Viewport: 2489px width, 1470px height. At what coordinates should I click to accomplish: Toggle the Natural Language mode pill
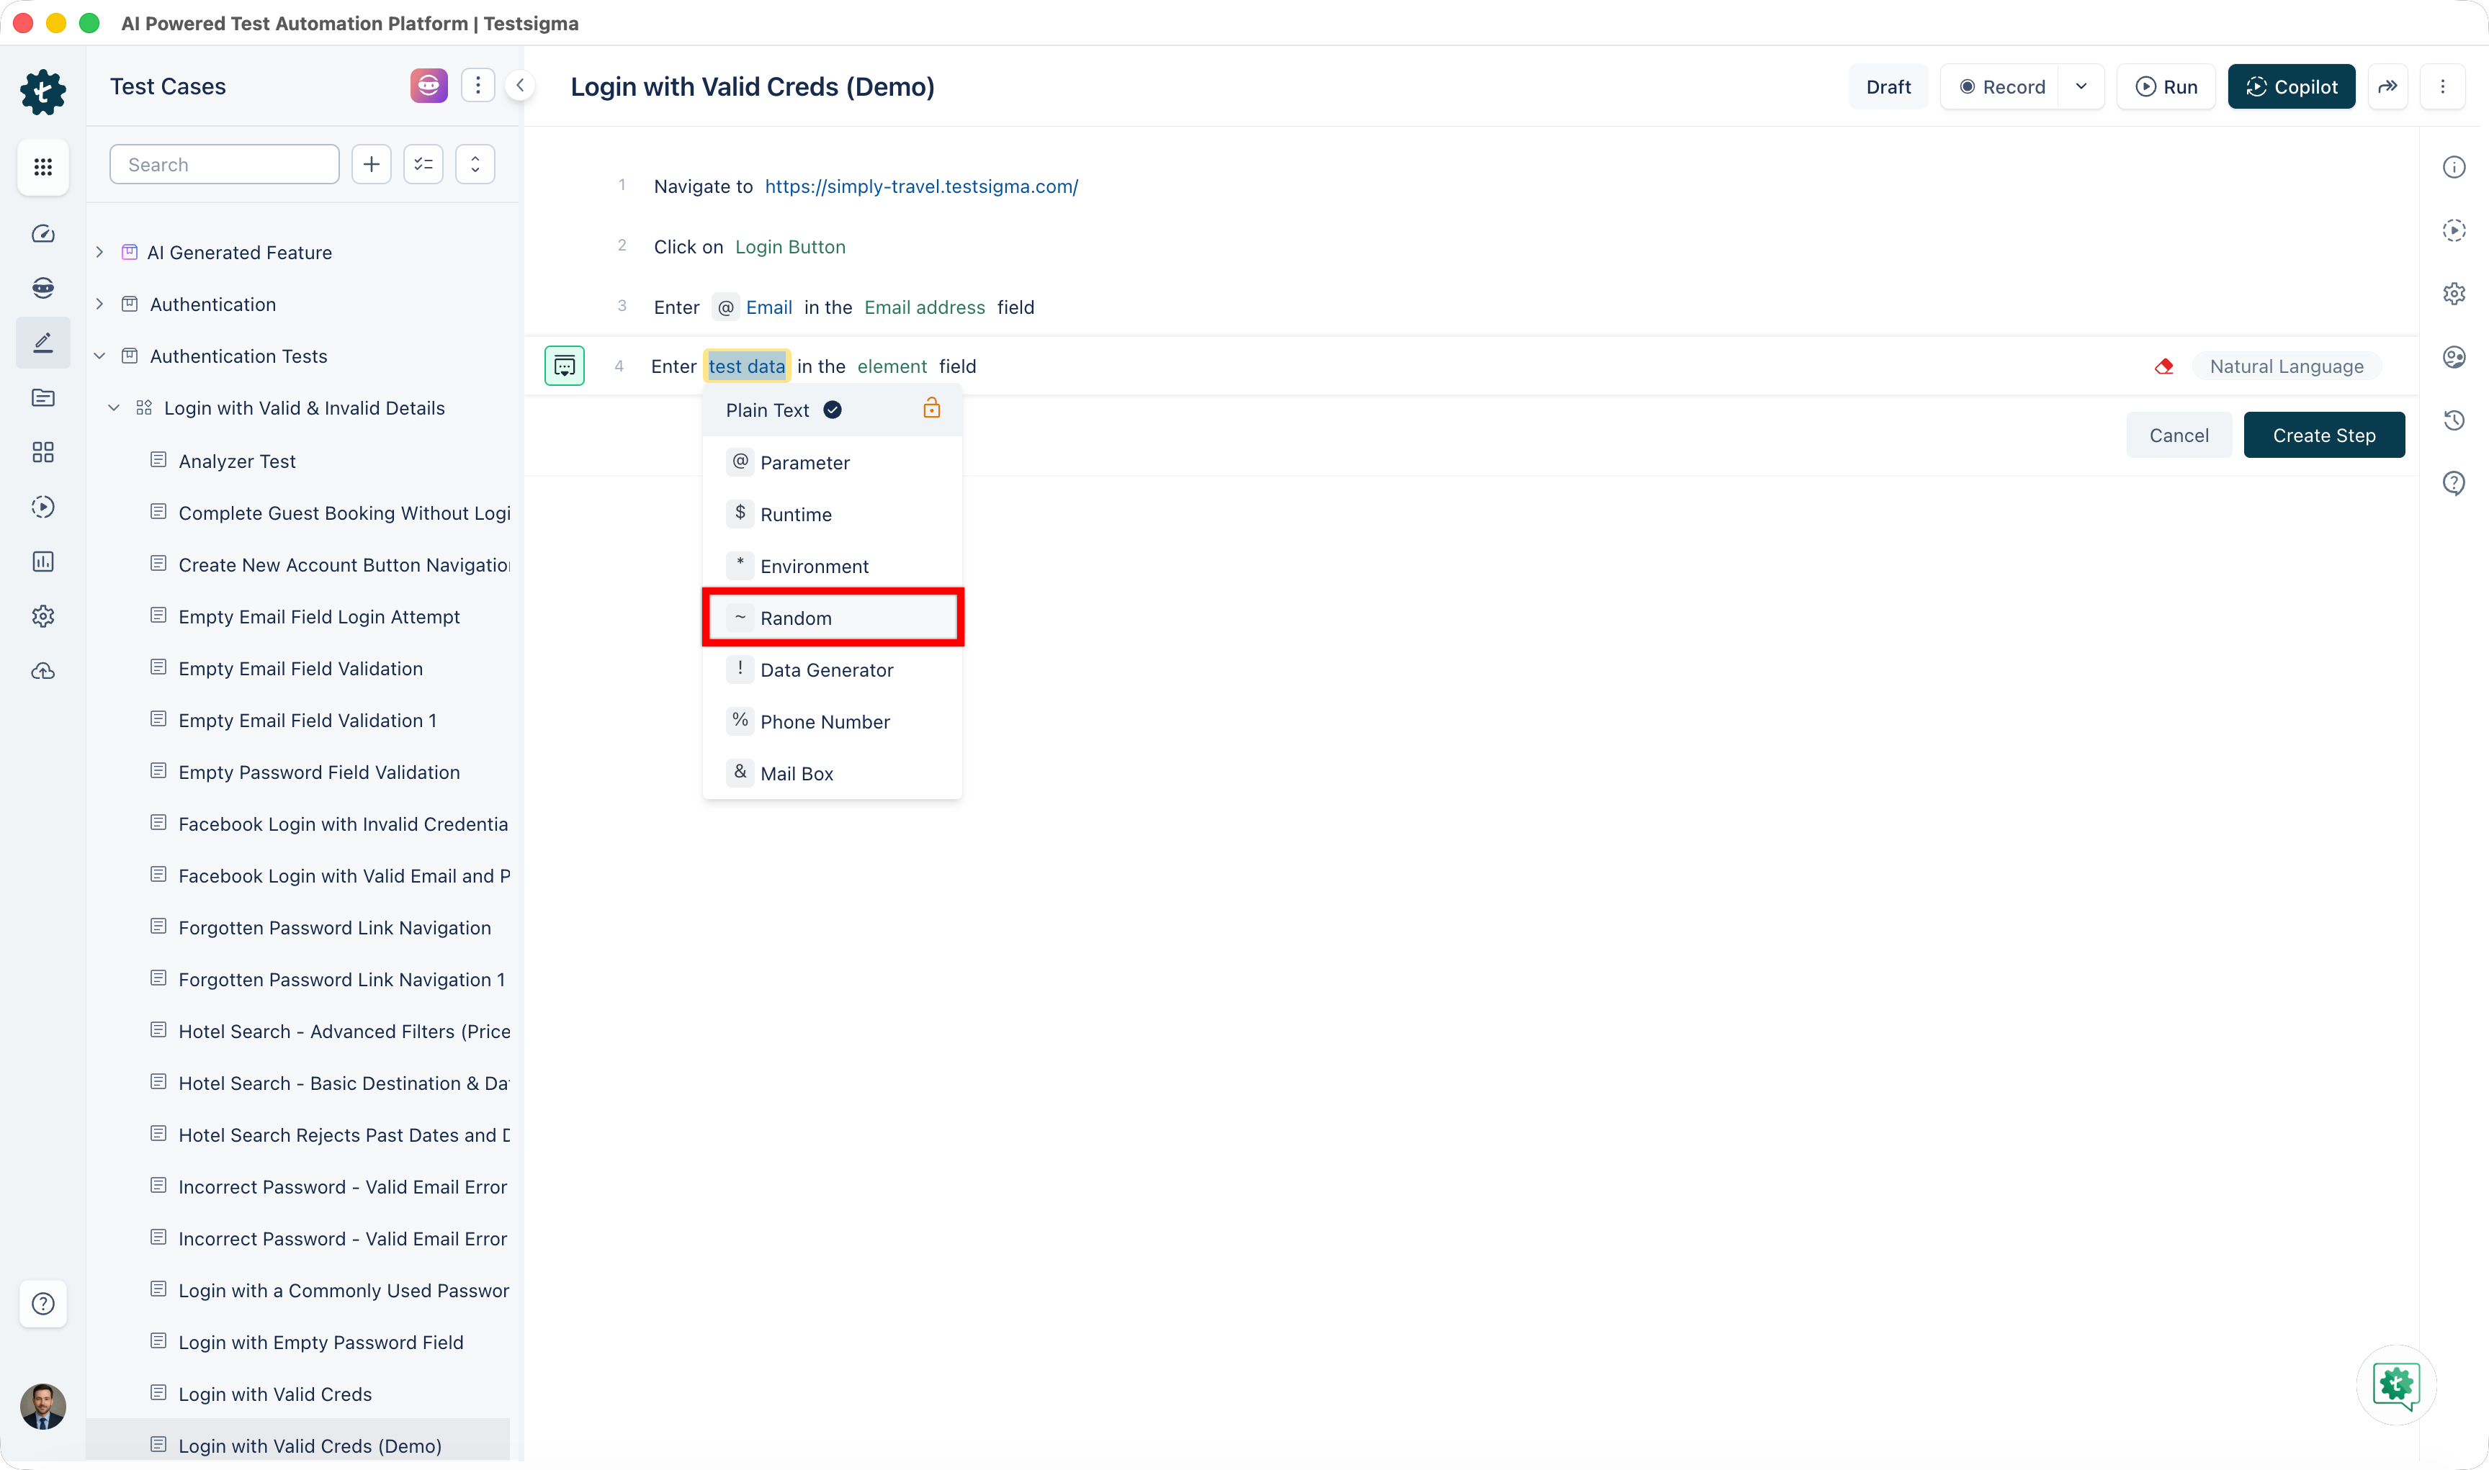click(2286, 366)
